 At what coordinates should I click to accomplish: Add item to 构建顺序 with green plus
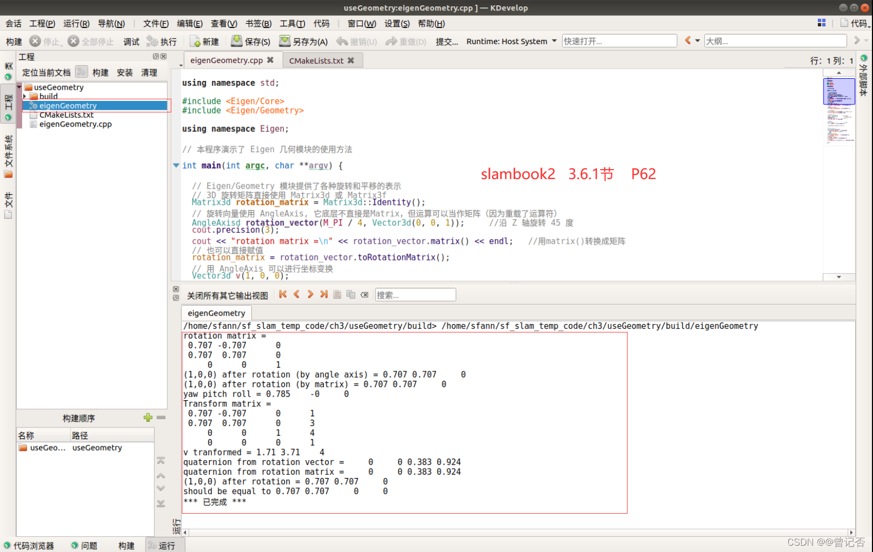coord(148,418)
